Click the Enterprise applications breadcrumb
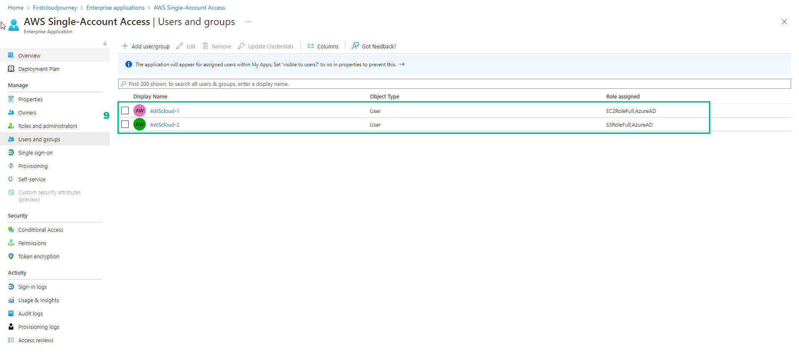The width and height of the screenshot is (799, 363). pos(115,8)
